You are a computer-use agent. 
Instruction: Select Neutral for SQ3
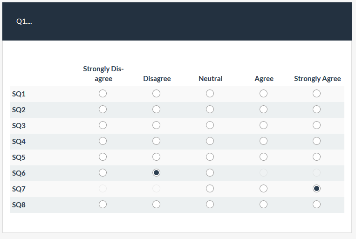(210, 125)
